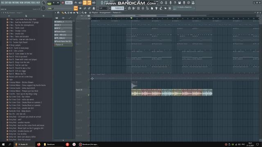Open the Pattern 8 selector dropdown

pyautogui.click(x=117, y=8)
